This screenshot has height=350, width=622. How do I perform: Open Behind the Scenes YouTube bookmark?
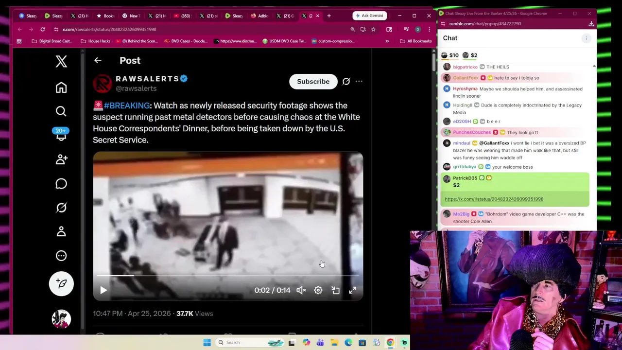137,41
